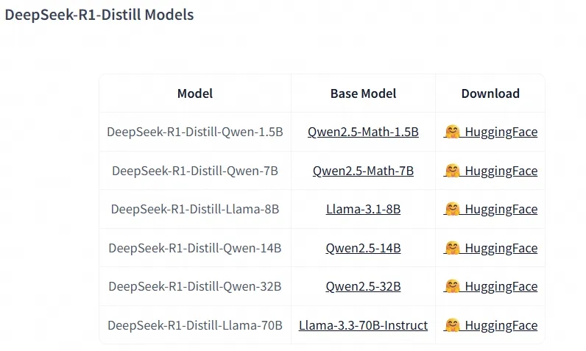The width and height of the screenshot is (586, 351).
Task: Select the DeepSeek-R1-Distill-Qwen-1.5B model name
Action: [194, 132]
